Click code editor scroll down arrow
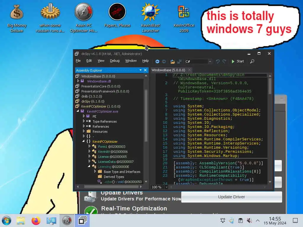Screen dimensions: 303x227 [270, 182]
